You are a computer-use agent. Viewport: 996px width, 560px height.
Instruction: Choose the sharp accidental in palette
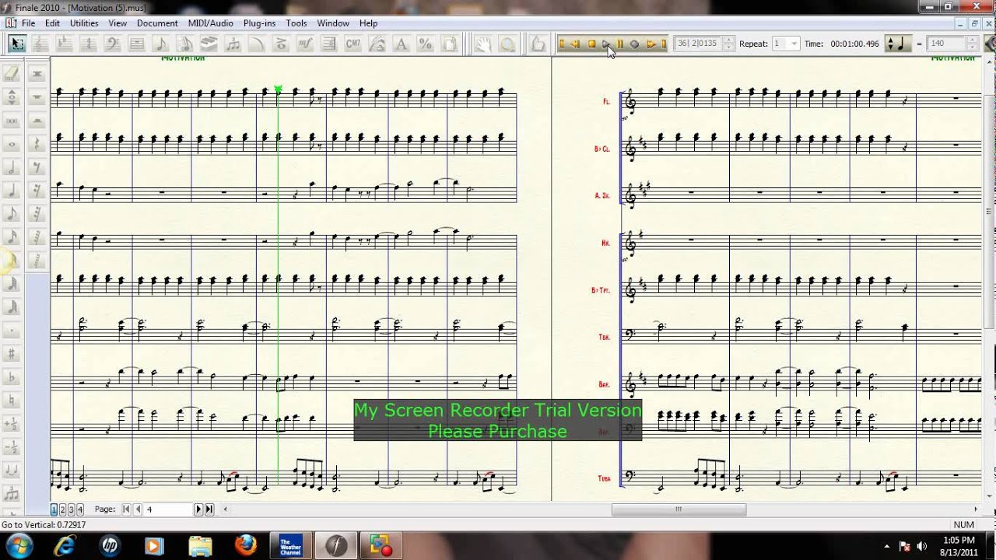[x=12, y=354]
